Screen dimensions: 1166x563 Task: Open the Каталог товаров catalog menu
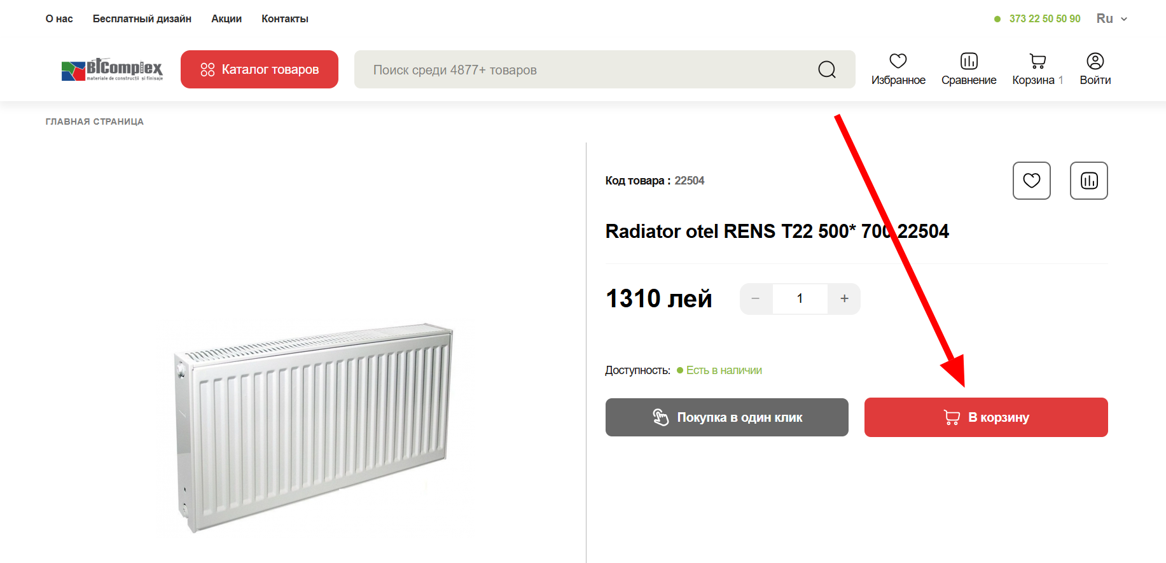click(260, 69)
